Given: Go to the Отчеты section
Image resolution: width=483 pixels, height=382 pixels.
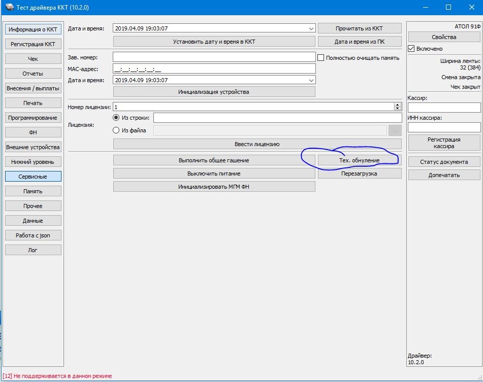Looking at the screenshot, I should tap(33, 74).
